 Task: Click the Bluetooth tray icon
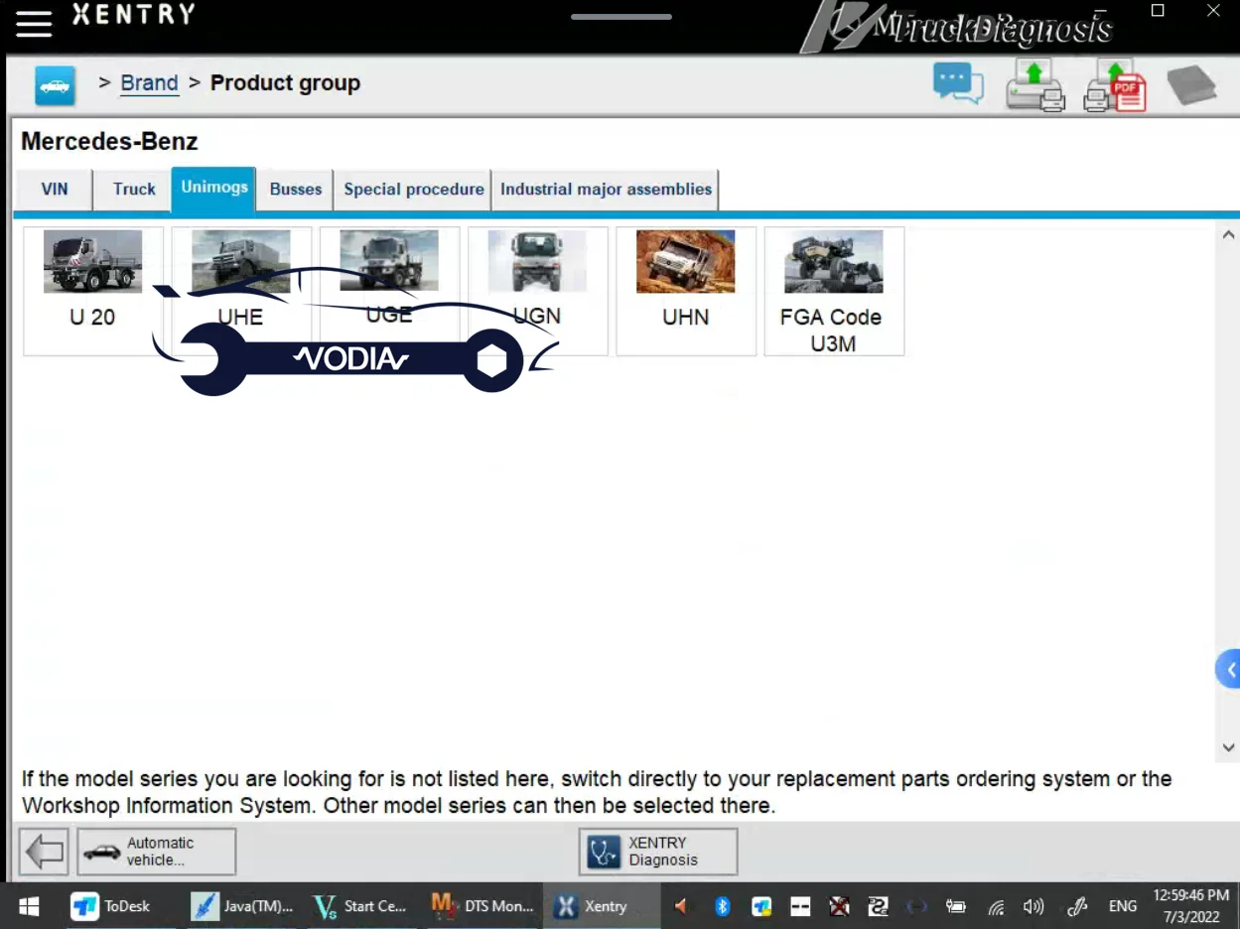[723, 906]
